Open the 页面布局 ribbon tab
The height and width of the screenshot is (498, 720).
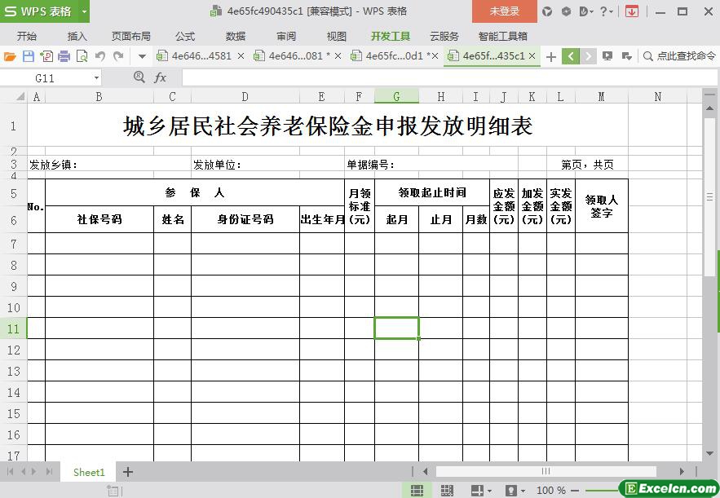[130, 36]
